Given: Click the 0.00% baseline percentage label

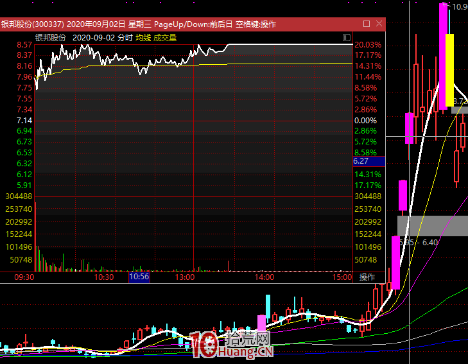Looking at the screenshot, I should pos(365,121).
